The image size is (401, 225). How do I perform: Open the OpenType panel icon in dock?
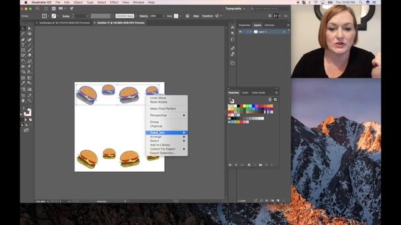click(232, 39)
